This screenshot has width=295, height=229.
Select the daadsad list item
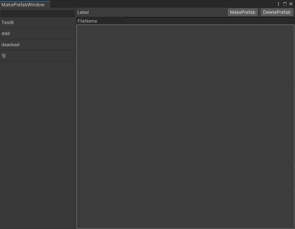pyautogui.click(x=38, y=45)
